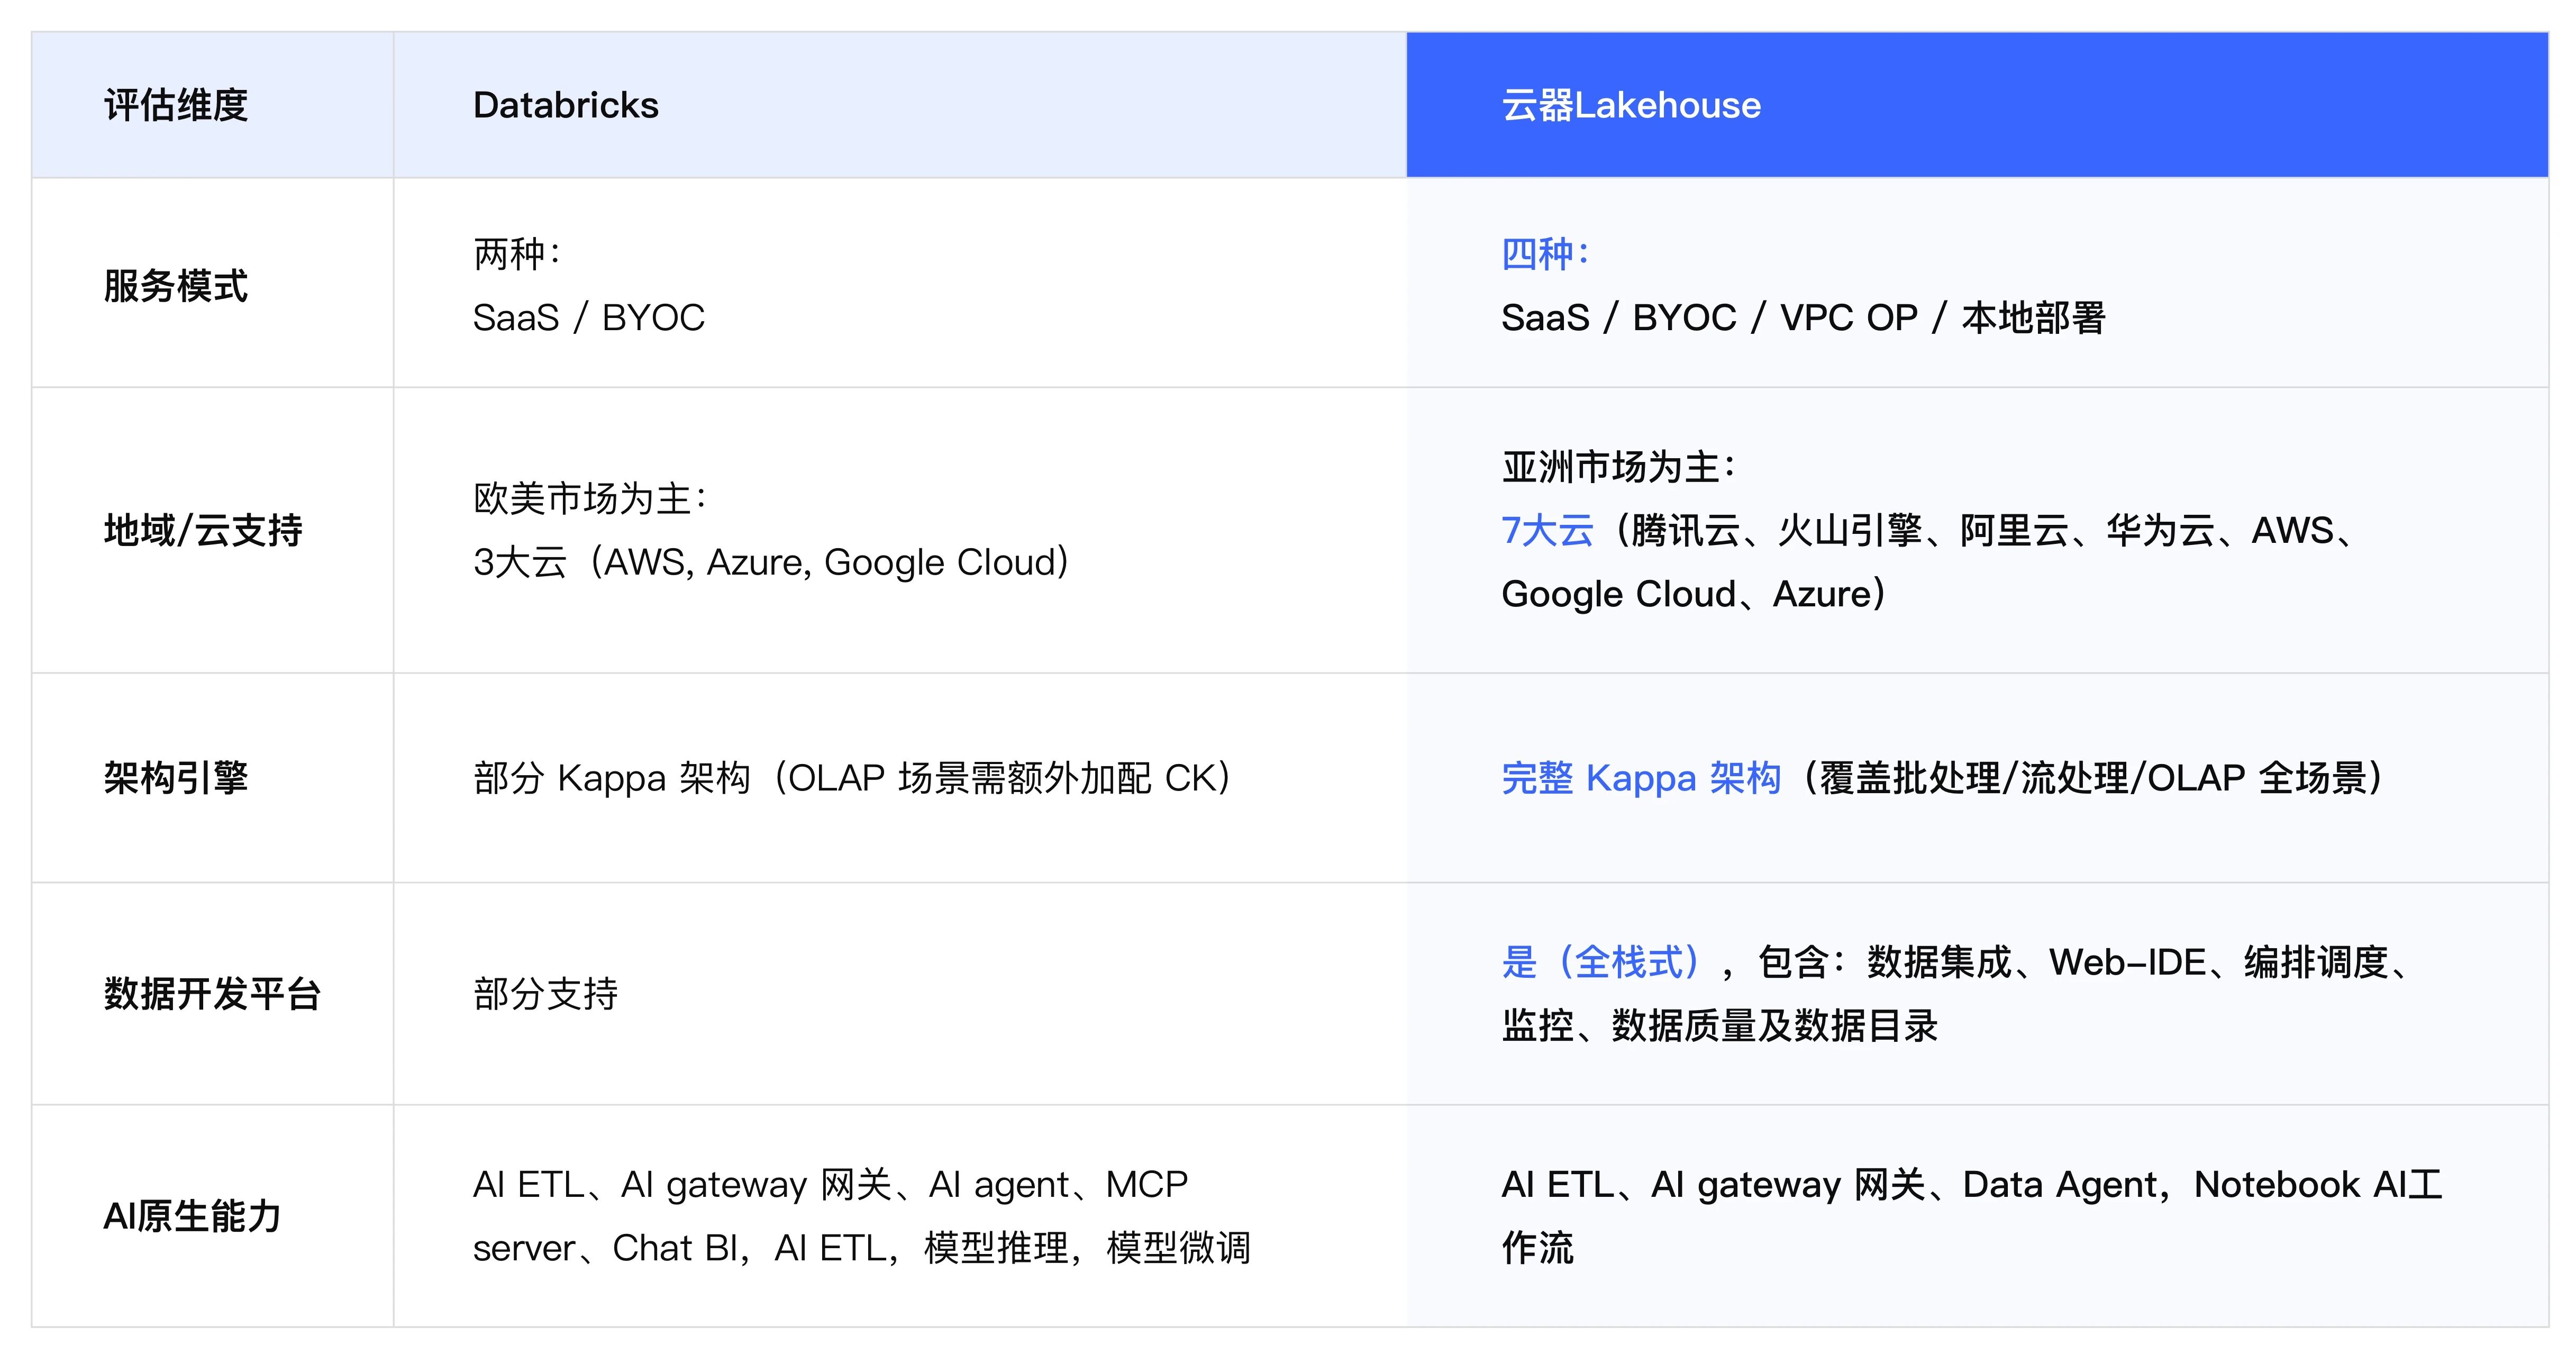The width and height of the screenshot is (2576, 1354).
Task: Click the blue 7大云 highlighted text
Action: pyautogui.click(x=1547, y=530)
